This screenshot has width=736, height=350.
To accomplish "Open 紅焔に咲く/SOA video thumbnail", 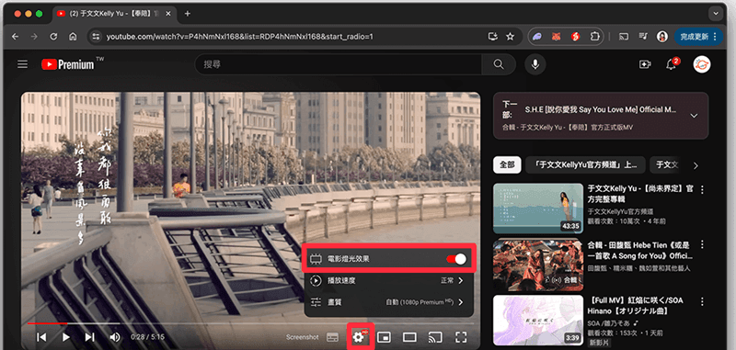I will (538, 320).
